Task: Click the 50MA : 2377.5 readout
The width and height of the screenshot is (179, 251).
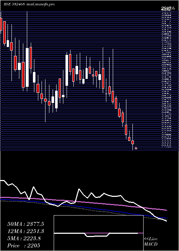Action: click(25, 224)
